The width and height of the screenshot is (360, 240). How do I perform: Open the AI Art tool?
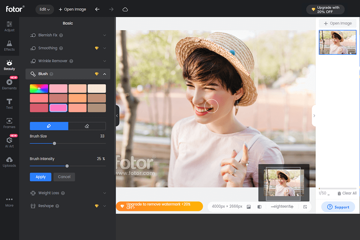click(x=9, y=142)
